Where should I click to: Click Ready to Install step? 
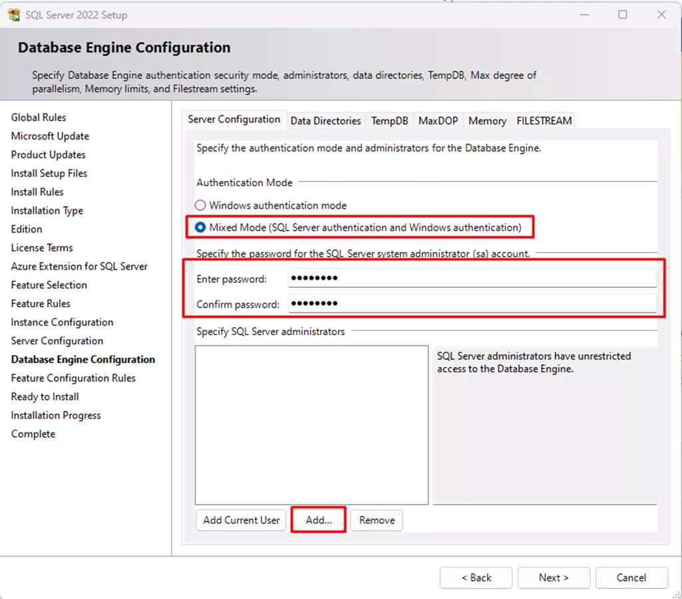click(x=45, y=397)
